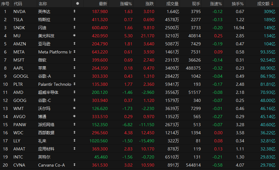Click the marker icon in the AMAT row
Screen dimensions: 279x170
click(x=74, y=149)
